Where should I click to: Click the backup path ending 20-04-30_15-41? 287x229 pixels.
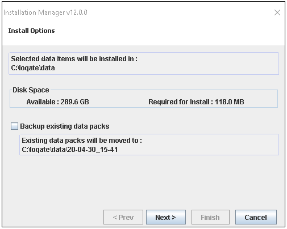(x=70, y=150)
